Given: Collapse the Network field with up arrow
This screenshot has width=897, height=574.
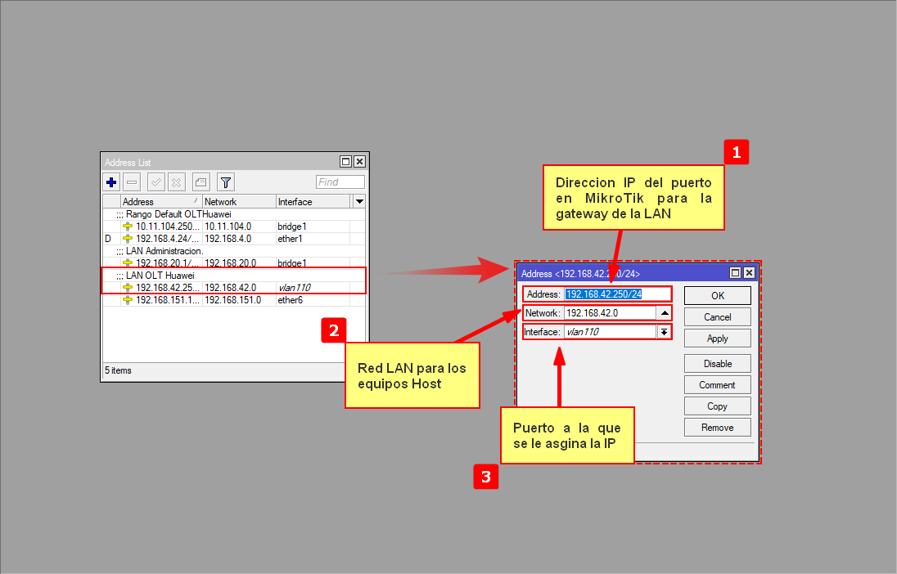Looking at the screenshot, I should click(x=664, y=313).
